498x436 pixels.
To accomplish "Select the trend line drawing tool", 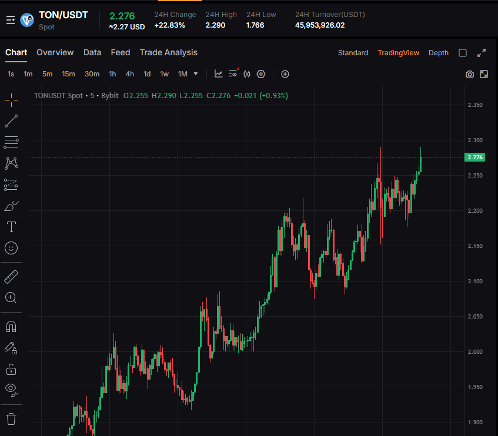I will click(11, 121).
